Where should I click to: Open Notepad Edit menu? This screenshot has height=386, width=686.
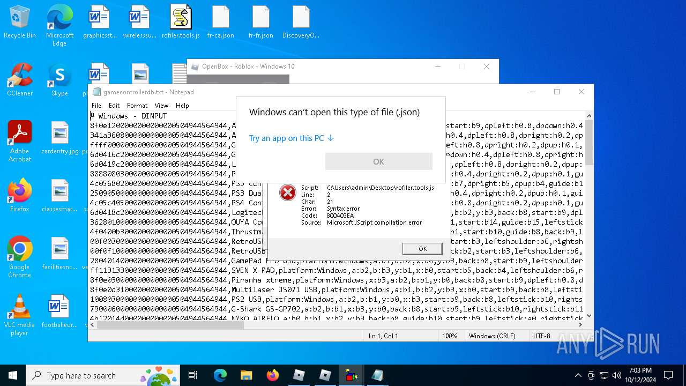[x=114, y=106]
